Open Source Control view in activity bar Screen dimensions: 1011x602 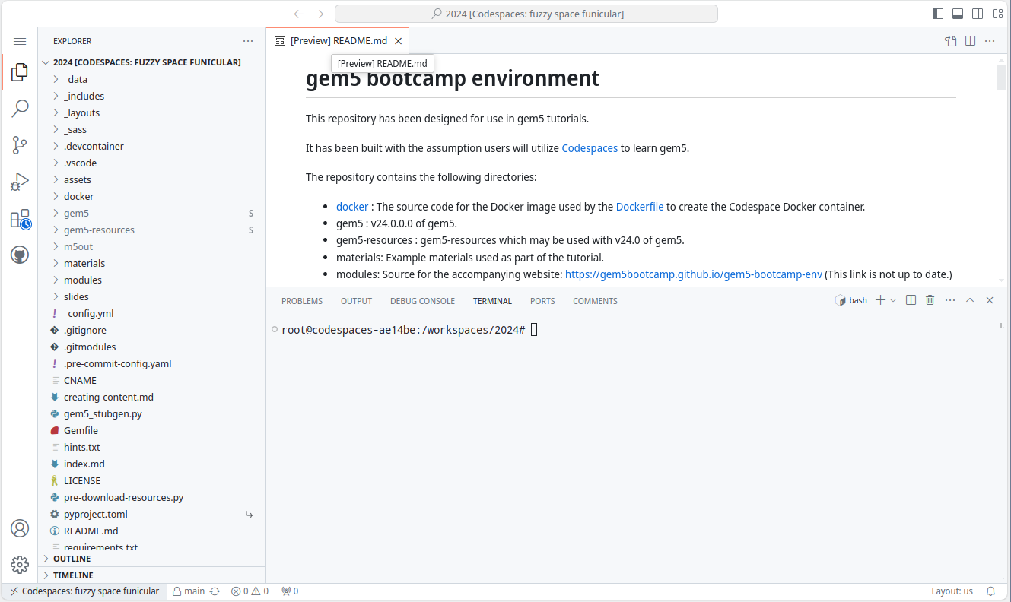(20, 144)
